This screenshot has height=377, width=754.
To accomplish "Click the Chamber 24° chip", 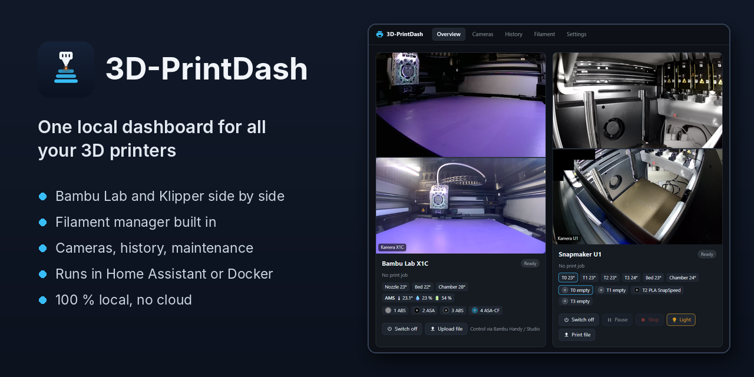I will click(683, 277).
